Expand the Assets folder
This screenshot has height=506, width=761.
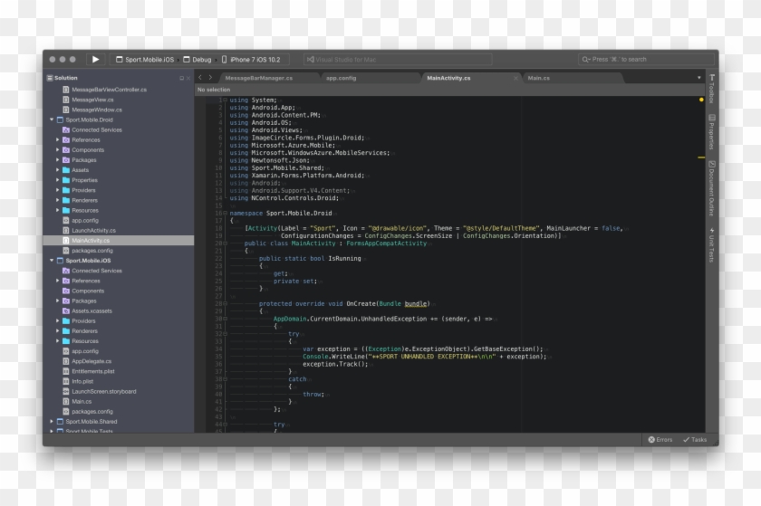[x=58, y=170]
